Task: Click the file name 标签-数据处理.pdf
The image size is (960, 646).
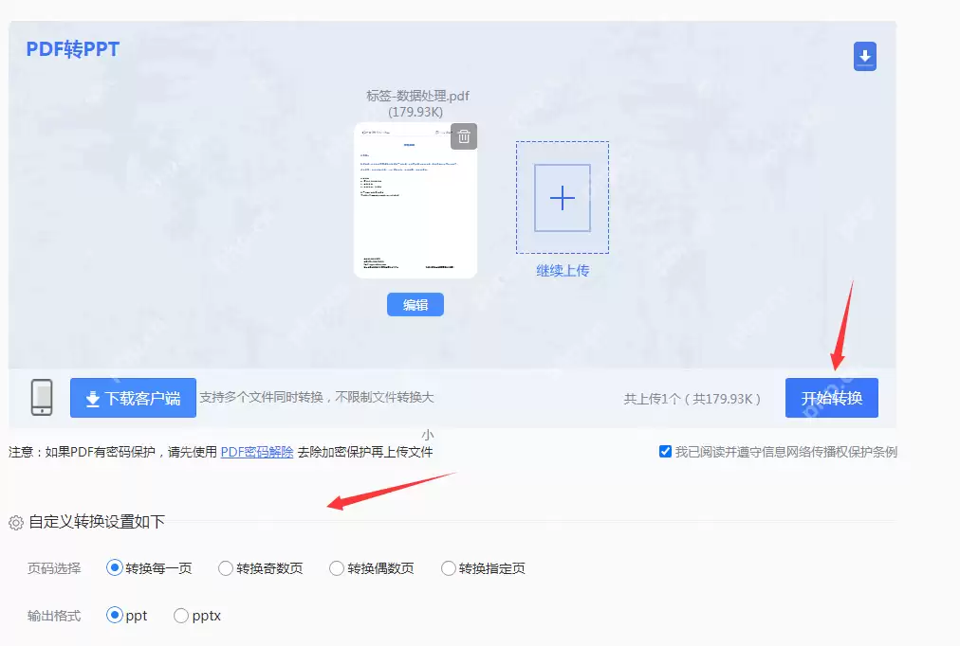Action: pos(415,96)
